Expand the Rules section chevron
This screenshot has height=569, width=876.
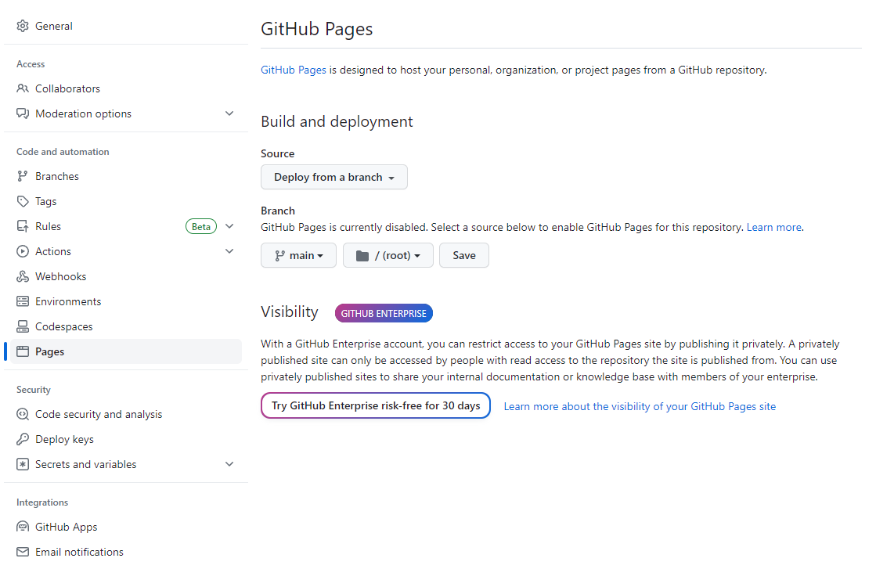tap(229, 226)
